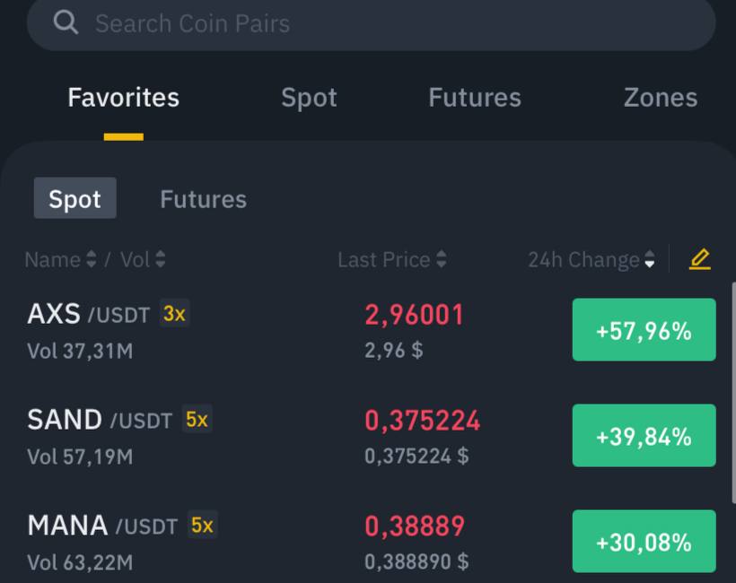Toggle AXS +57,96% change display
Image resolution: width=736 pixels, height=583 pixels.
644,330
